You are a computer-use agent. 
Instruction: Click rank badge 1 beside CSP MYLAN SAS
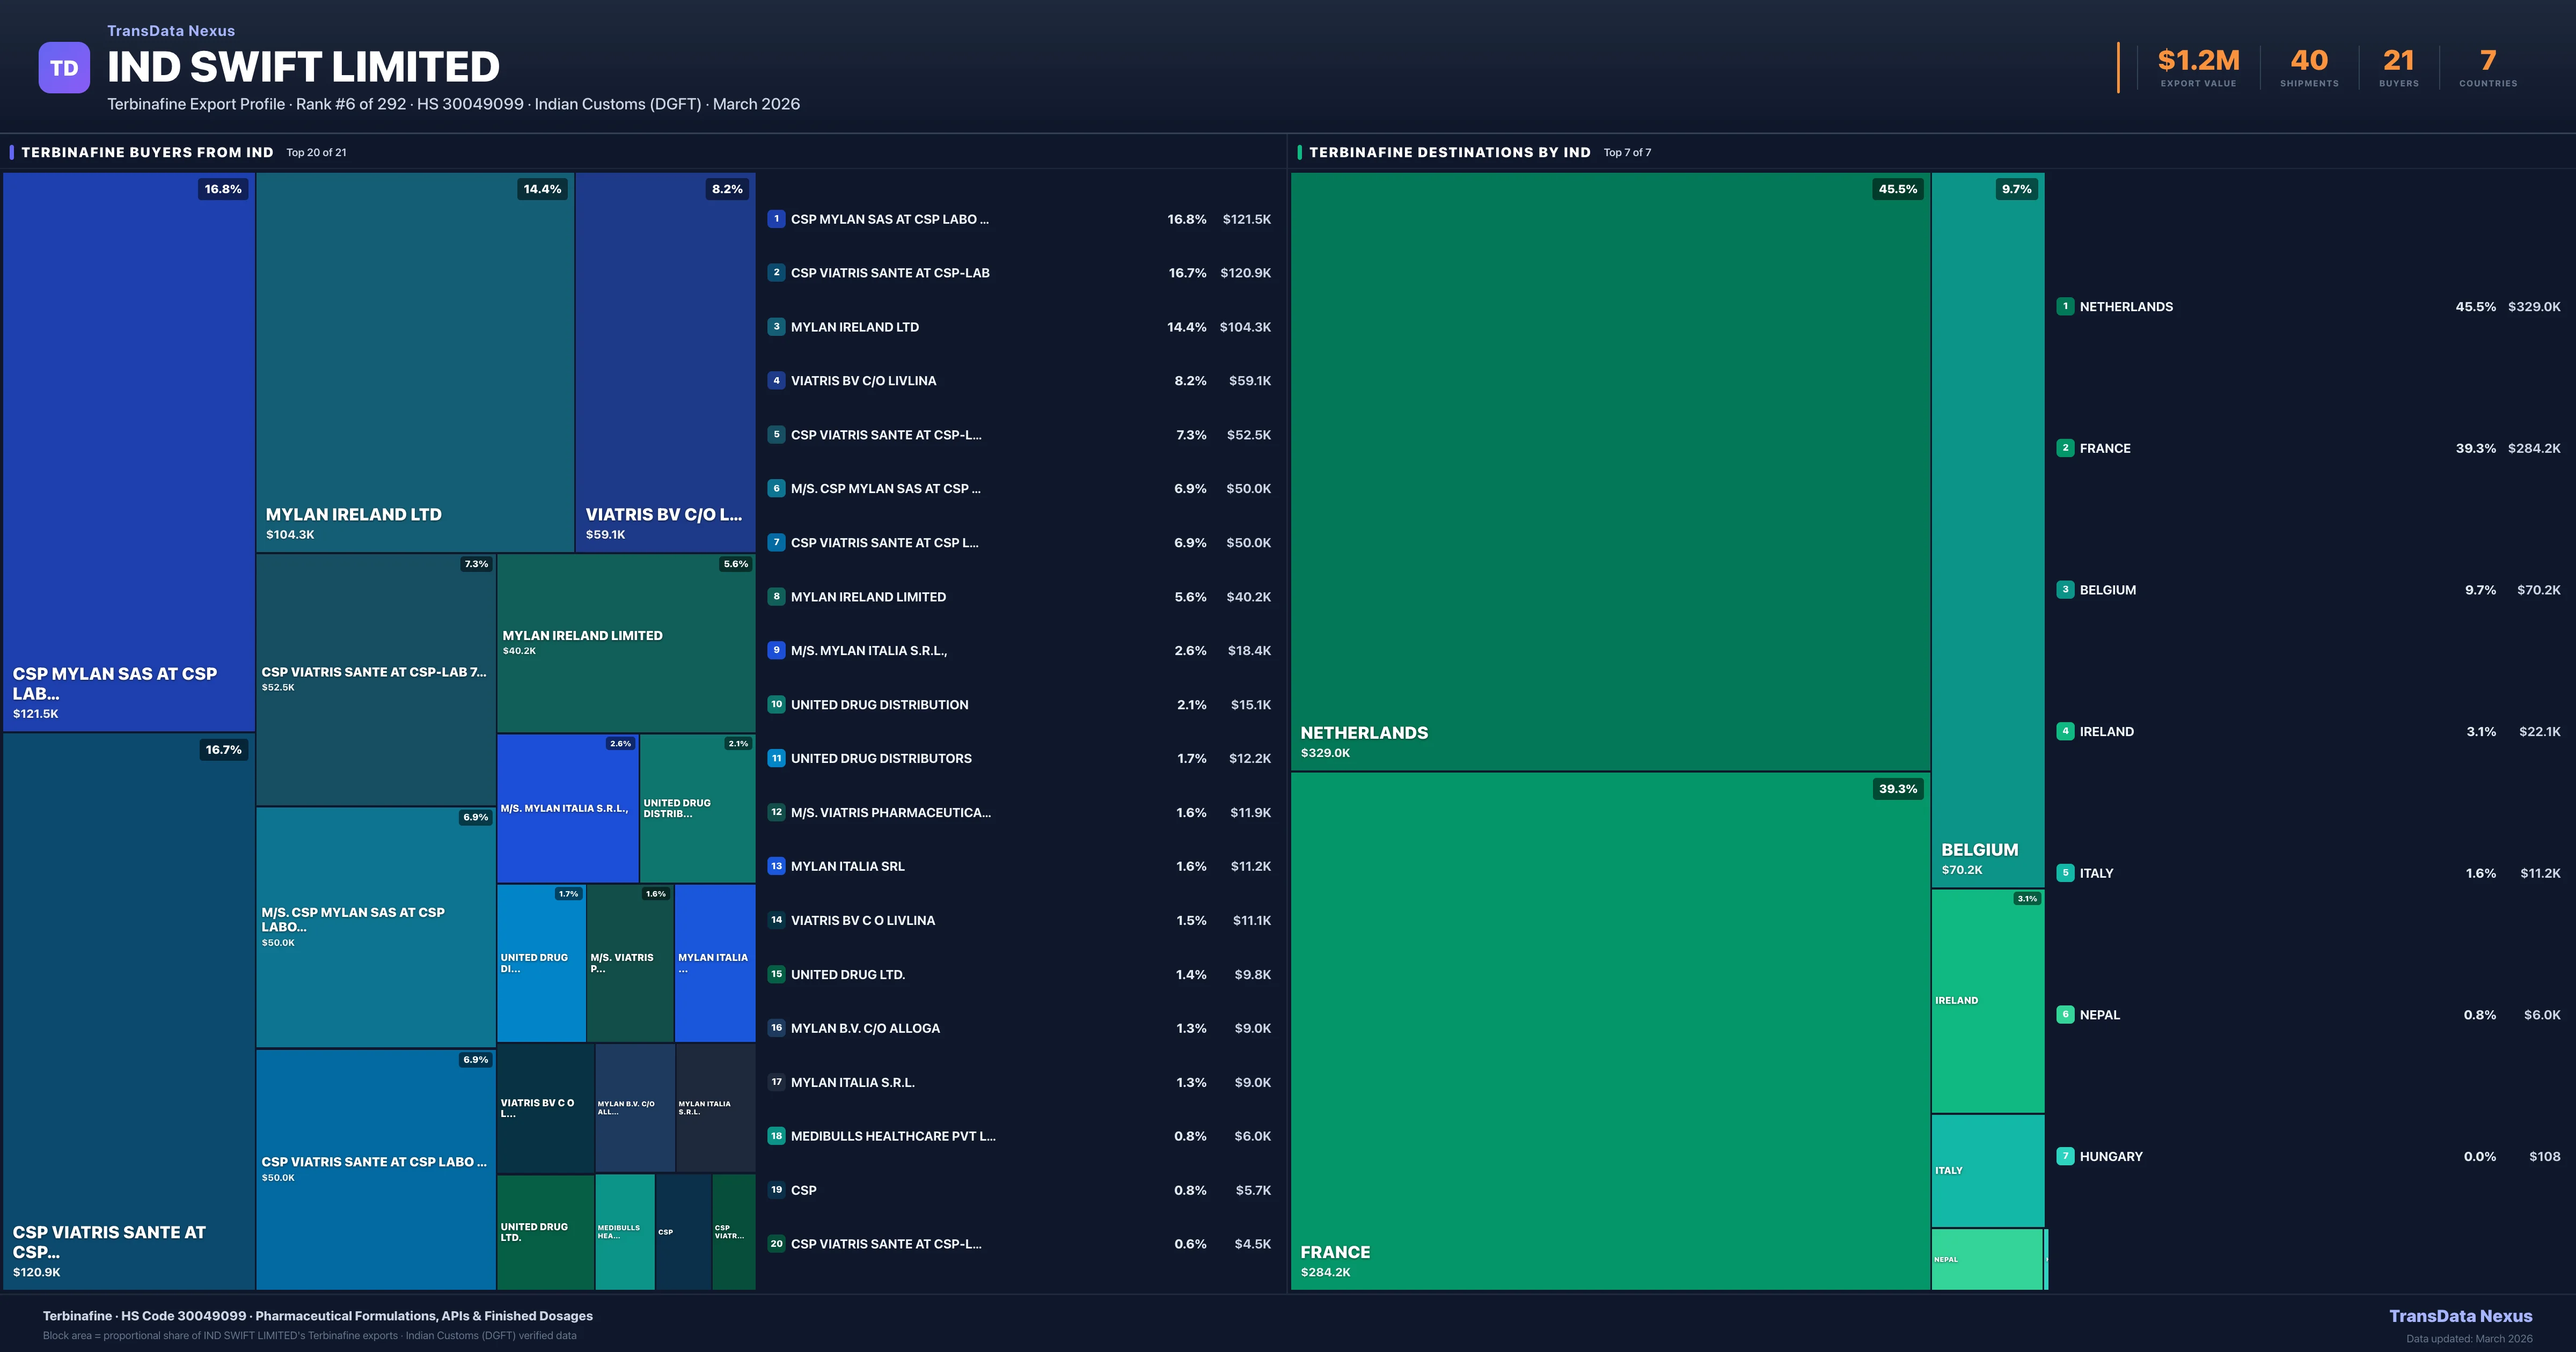776,219
